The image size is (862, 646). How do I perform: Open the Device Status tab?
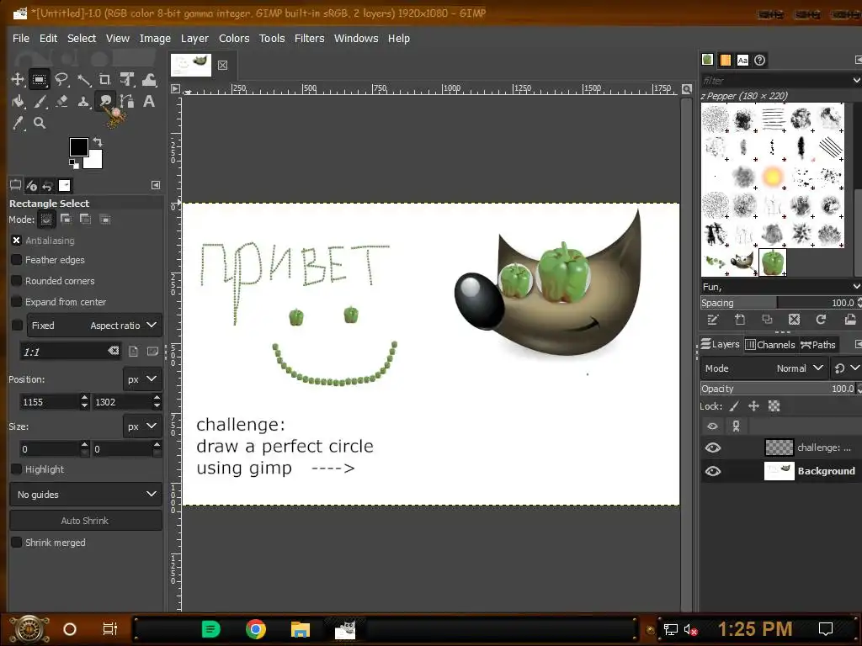[x=31, y=186]
